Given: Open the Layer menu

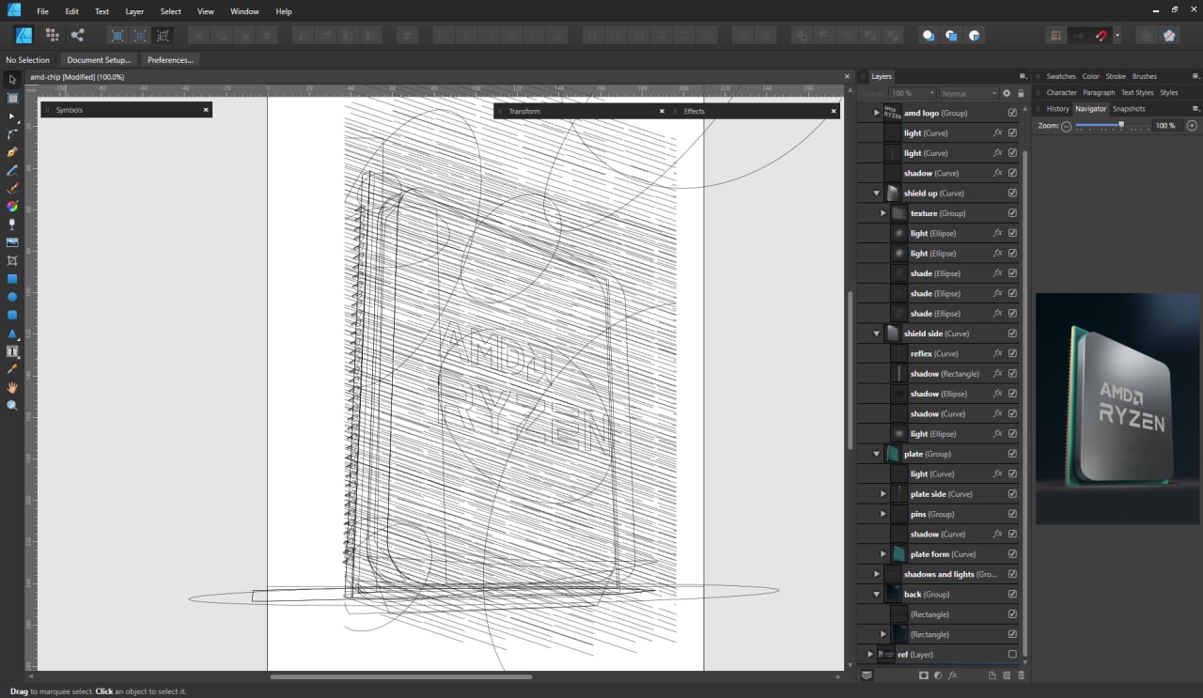Looking at the screenshot, I should 134,11.
